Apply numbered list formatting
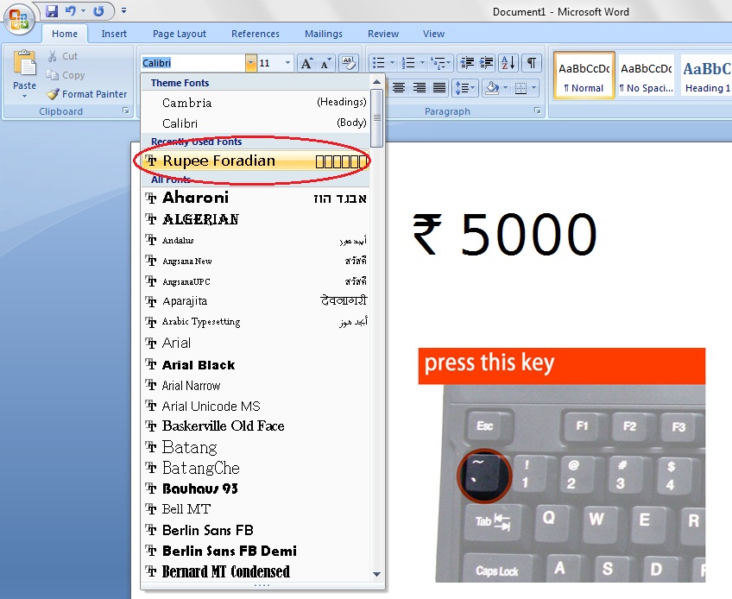The height and width of the screenshot is (599, 732). (408, 62)
